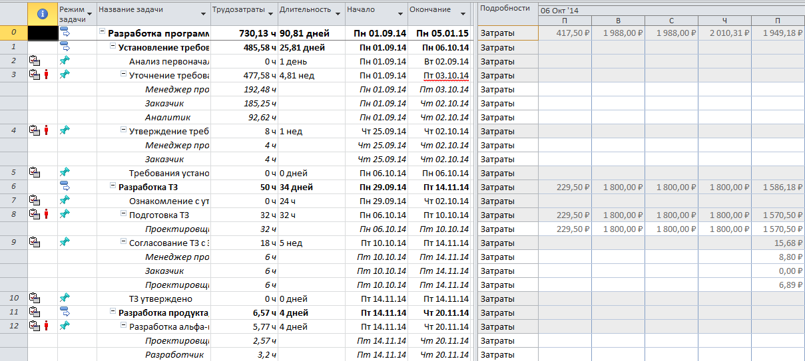Viewport: 805px width, 361px height.
Task: Open the Окончание column filter dropdown
Action: pyautogui.click(x=463, y=14)
